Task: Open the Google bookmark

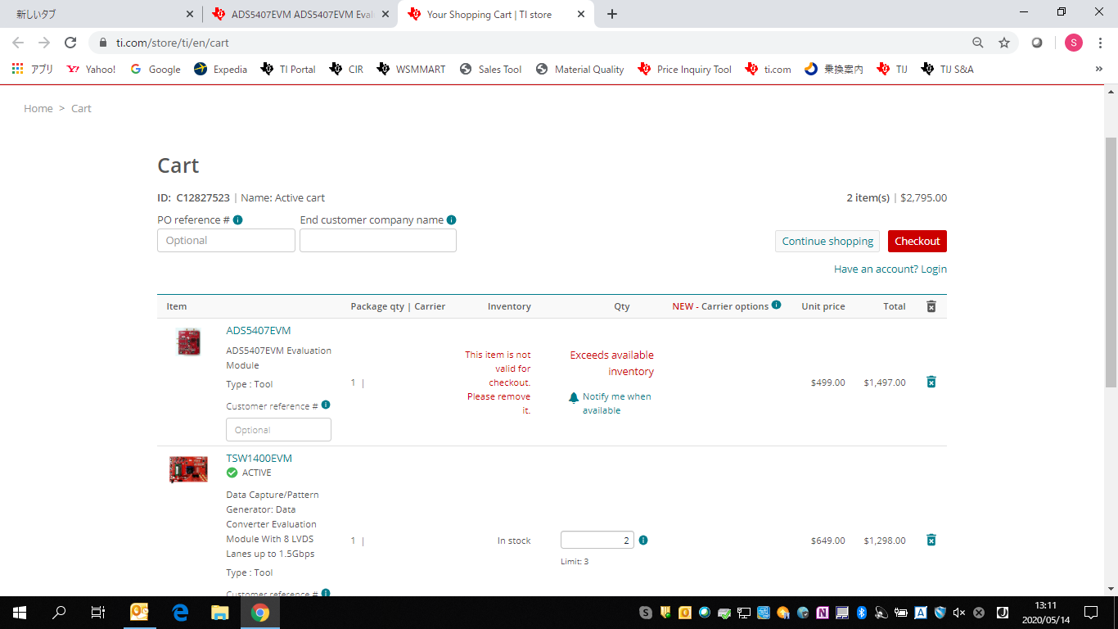Action: (x=156, y=70)
